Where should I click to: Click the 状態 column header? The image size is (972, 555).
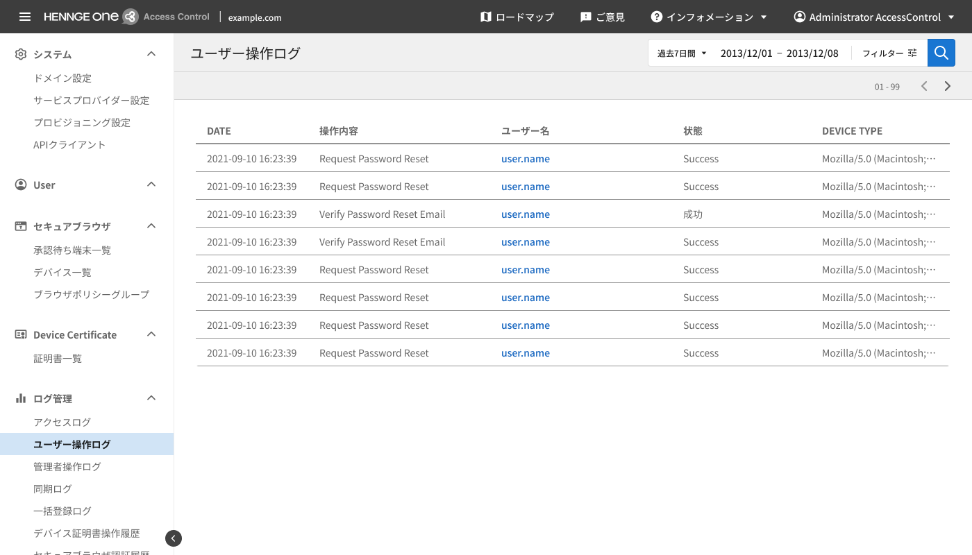693,131
